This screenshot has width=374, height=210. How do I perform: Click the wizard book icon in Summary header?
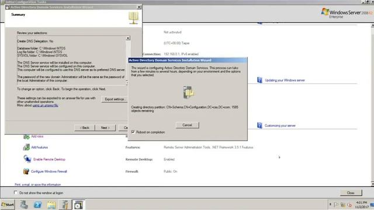tap(134, 18)
